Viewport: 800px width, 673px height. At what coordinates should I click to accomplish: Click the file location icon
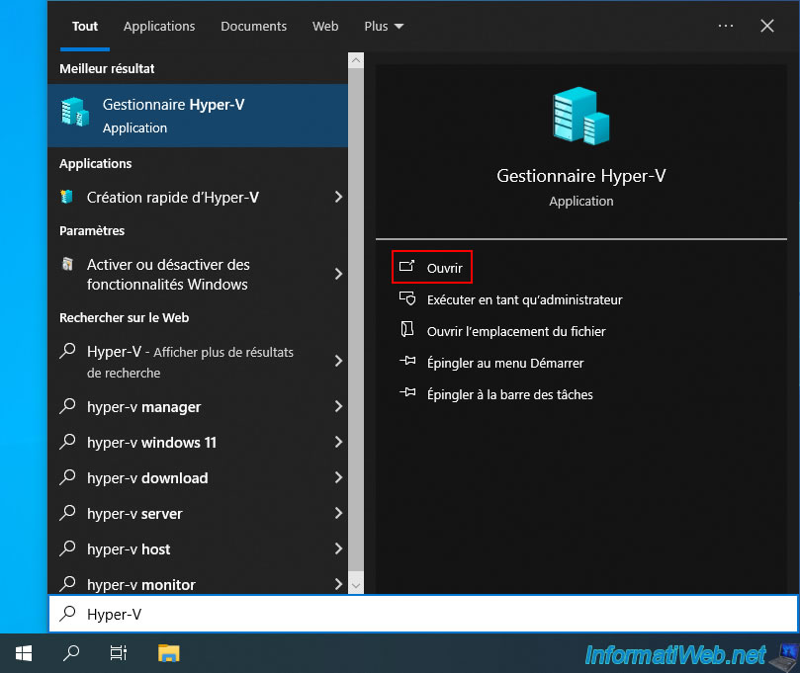pyautogui.click(x=407, y=329)
